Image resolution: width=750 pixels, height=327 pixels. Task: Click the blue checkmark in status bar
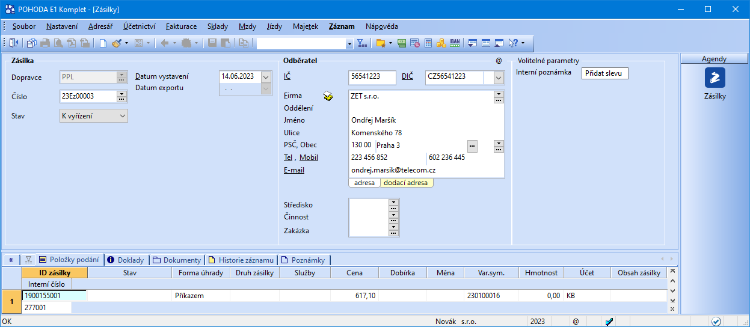[609, 322]
